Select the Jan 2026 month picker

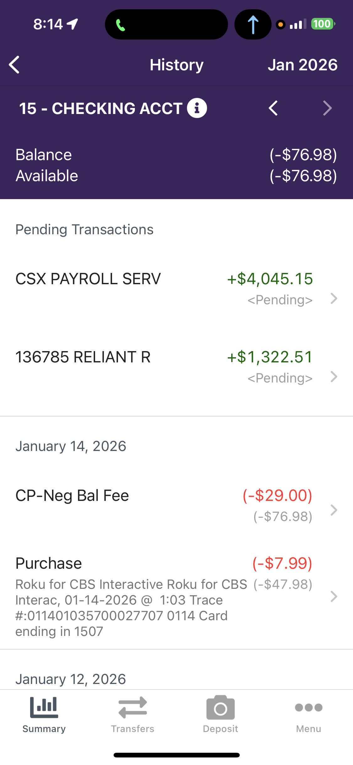tap(302, 65)
